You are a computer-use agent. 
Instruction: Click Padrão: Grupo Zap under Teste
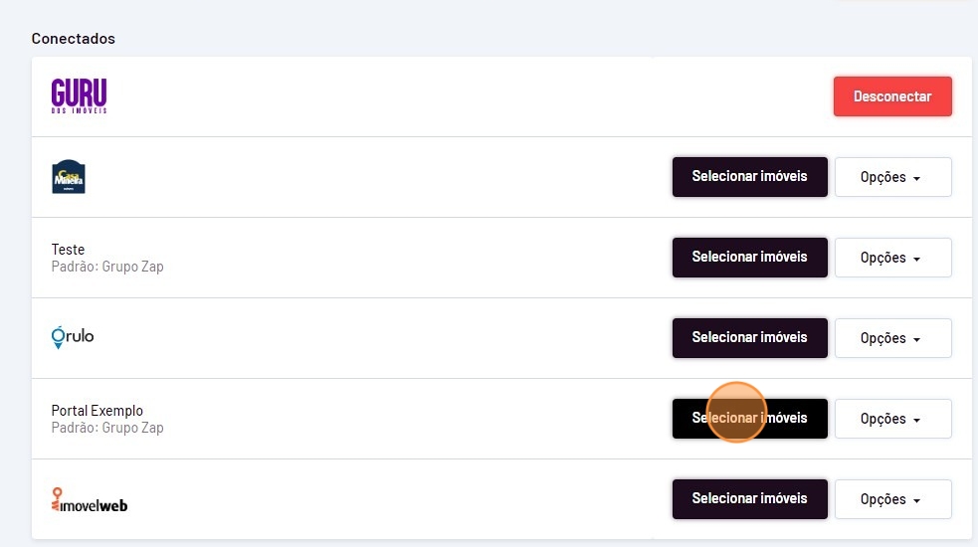click(107, 267)
